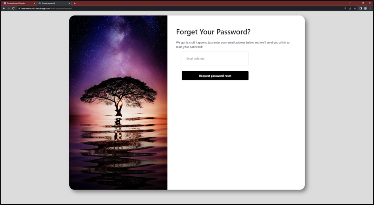Open Chrome three-dot menu
The width and height of the screenshot is (374, 205).
[370, 8]
